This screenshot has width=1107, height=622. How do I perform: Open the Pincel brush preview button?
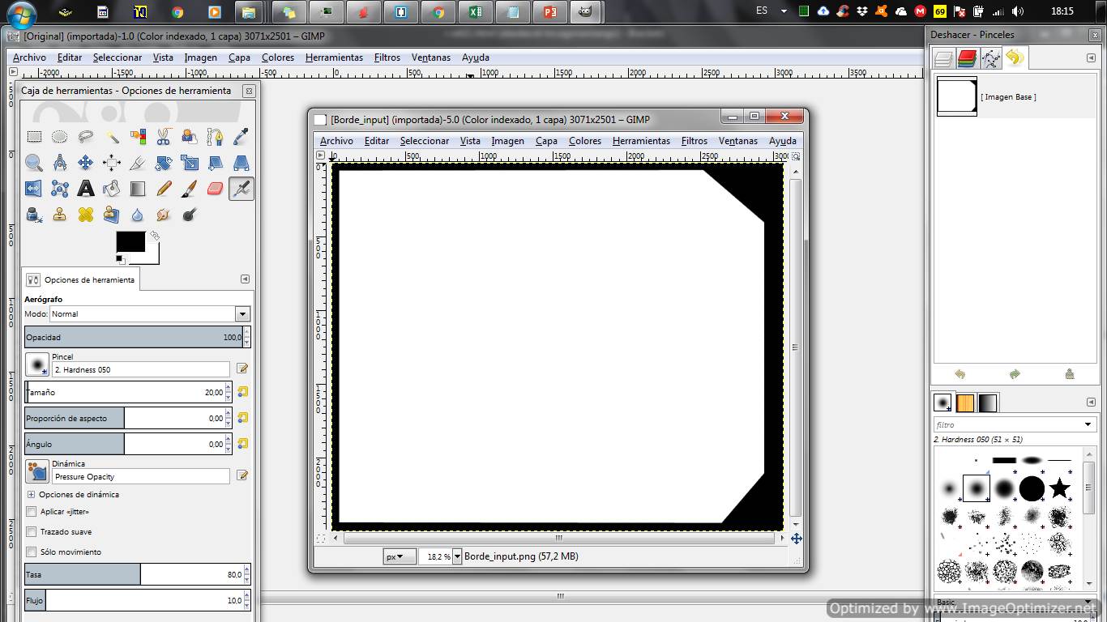(37, 364)
